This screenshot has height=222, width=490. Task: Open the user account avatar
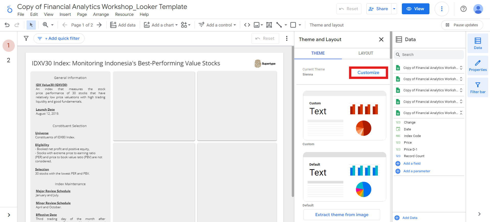[x=478, y=9]
